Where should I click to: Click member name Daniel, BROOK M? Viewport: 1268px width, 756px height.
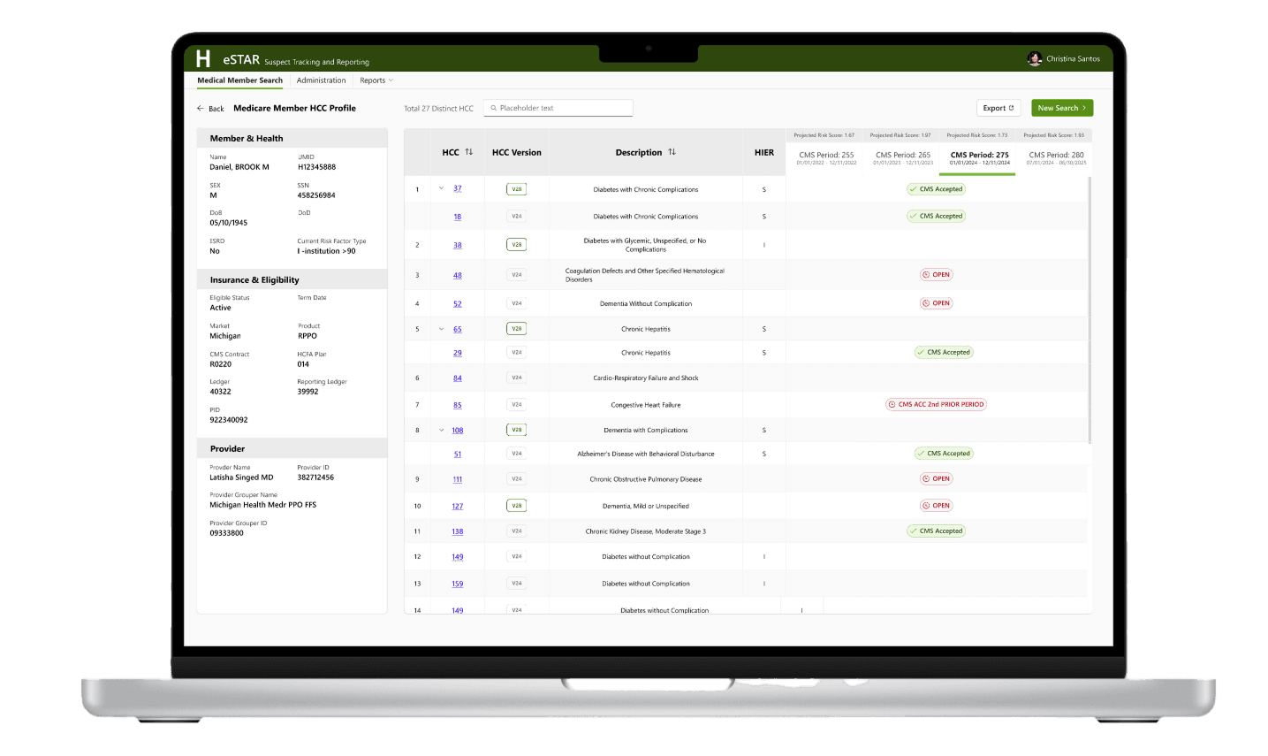[x=239, y=167]
